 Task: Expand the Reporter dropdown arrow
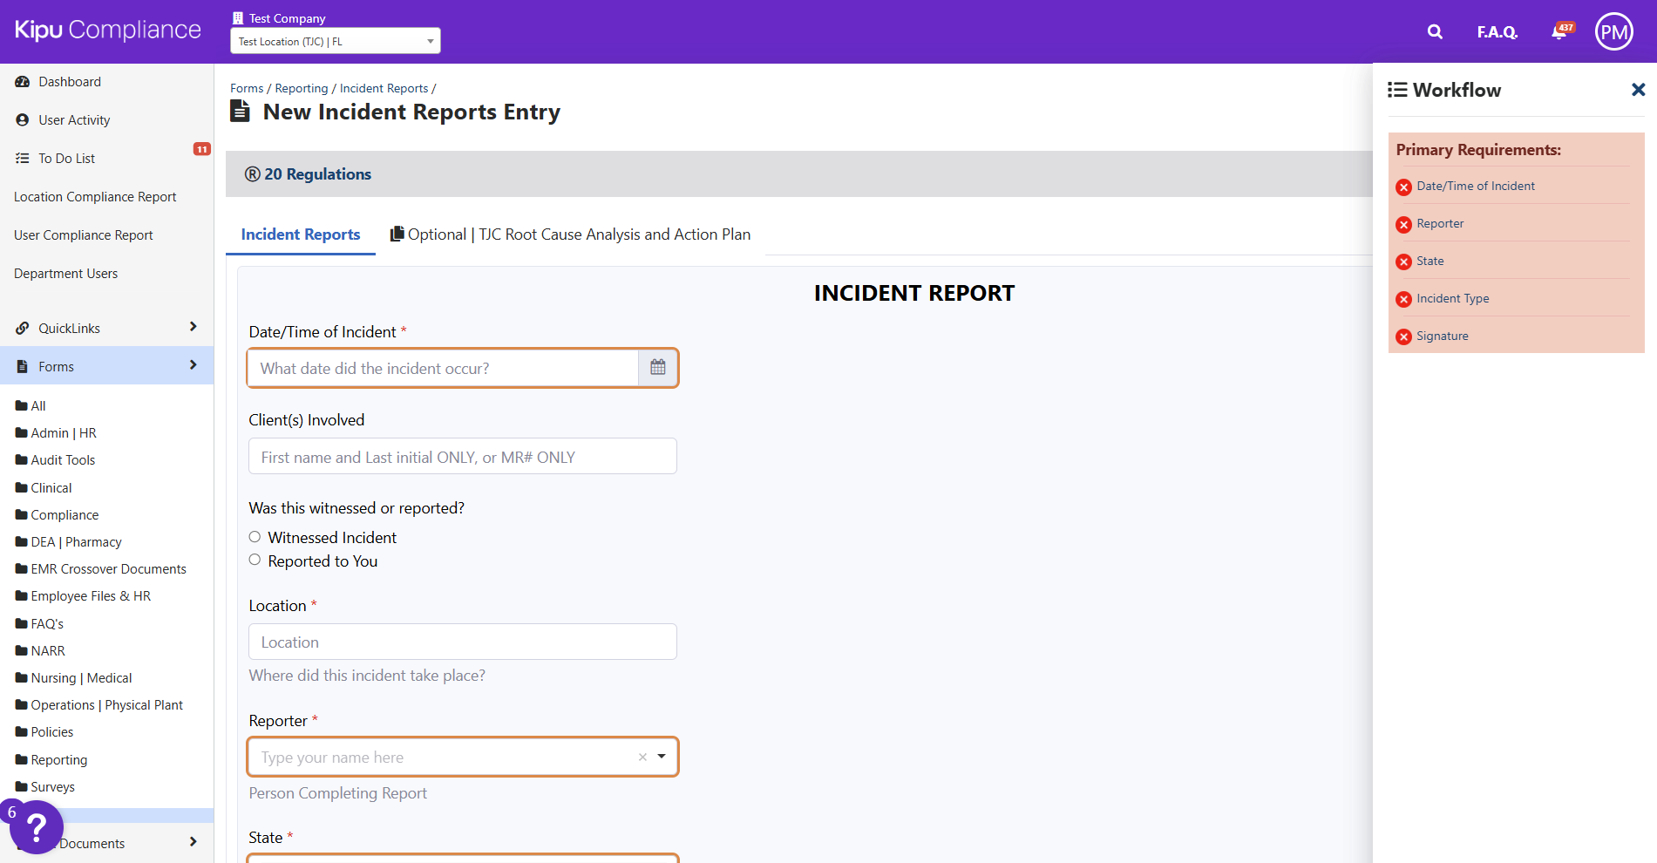(662, 757)
